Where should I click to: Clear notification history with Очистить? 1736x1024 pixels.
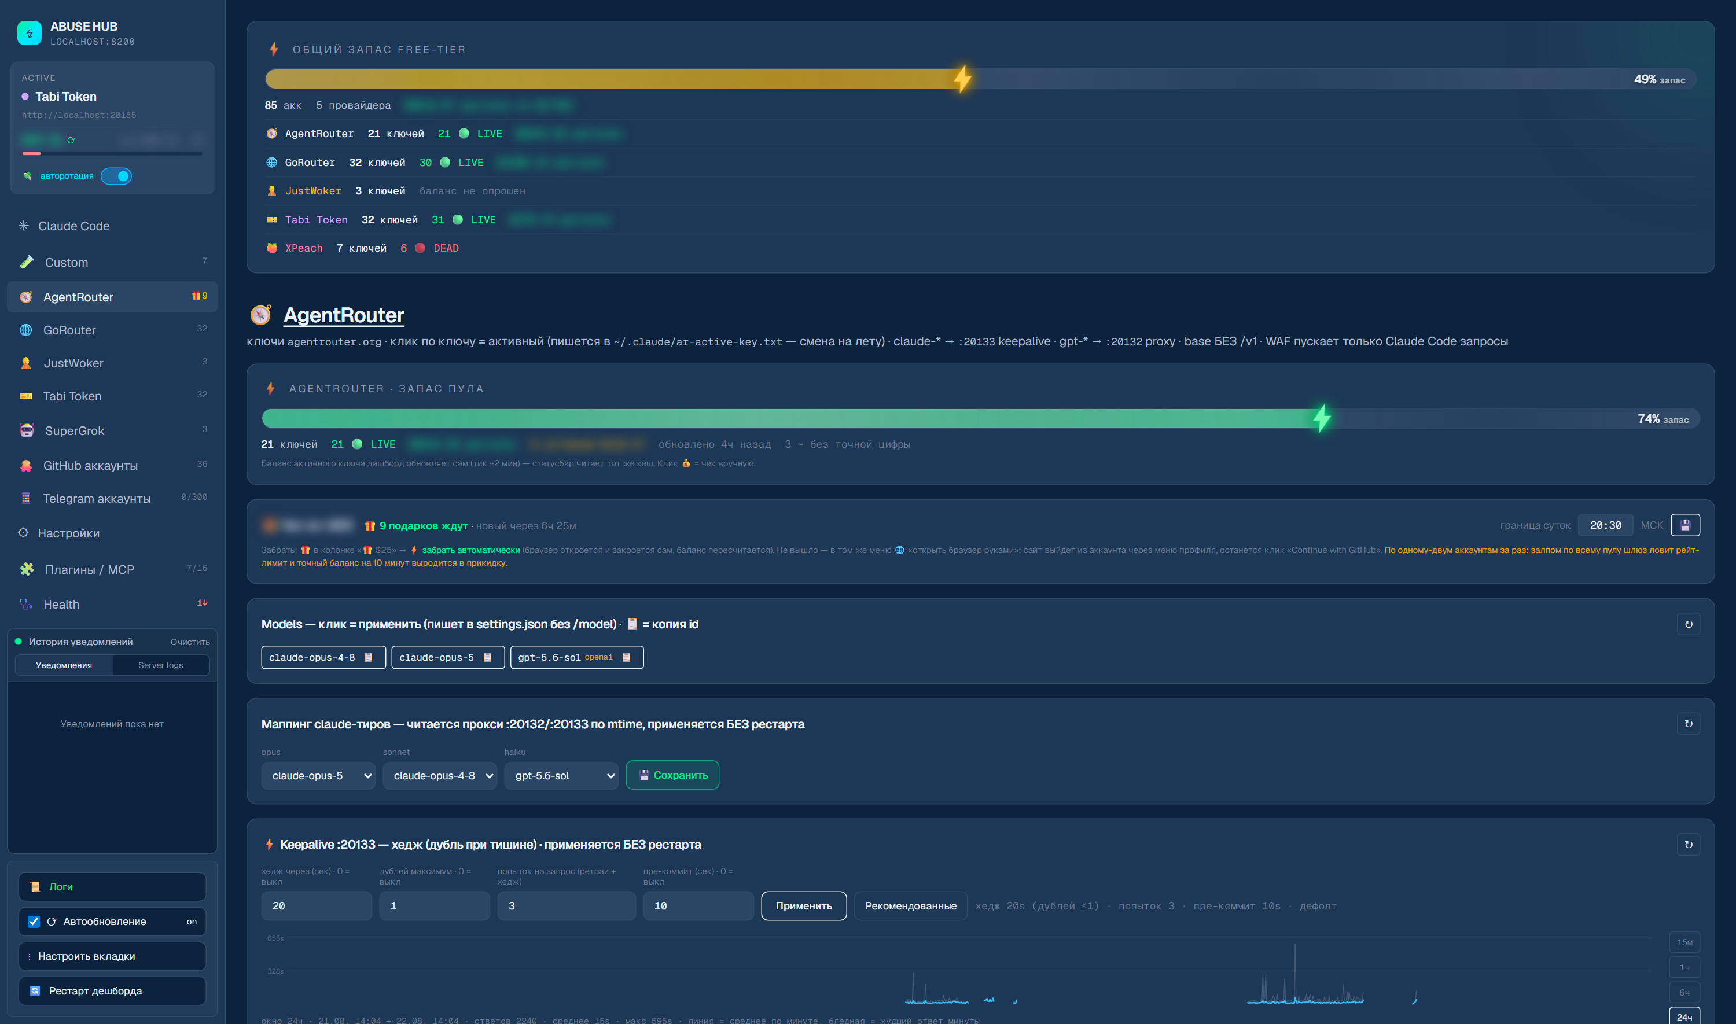point(190,642)
